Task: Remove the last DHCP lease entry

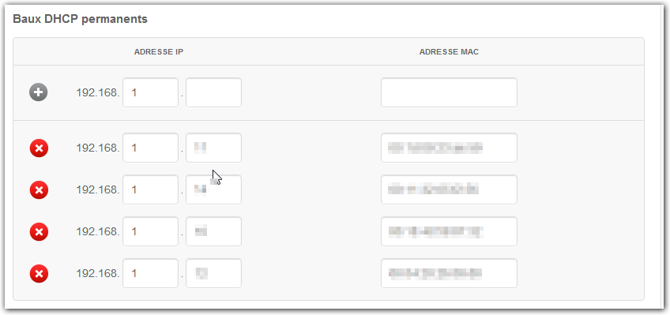Action: coord(39,274)
